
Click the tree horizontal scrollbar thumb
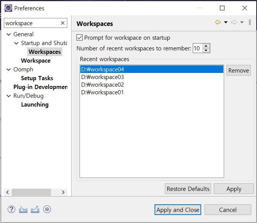[x=31, y=192]
